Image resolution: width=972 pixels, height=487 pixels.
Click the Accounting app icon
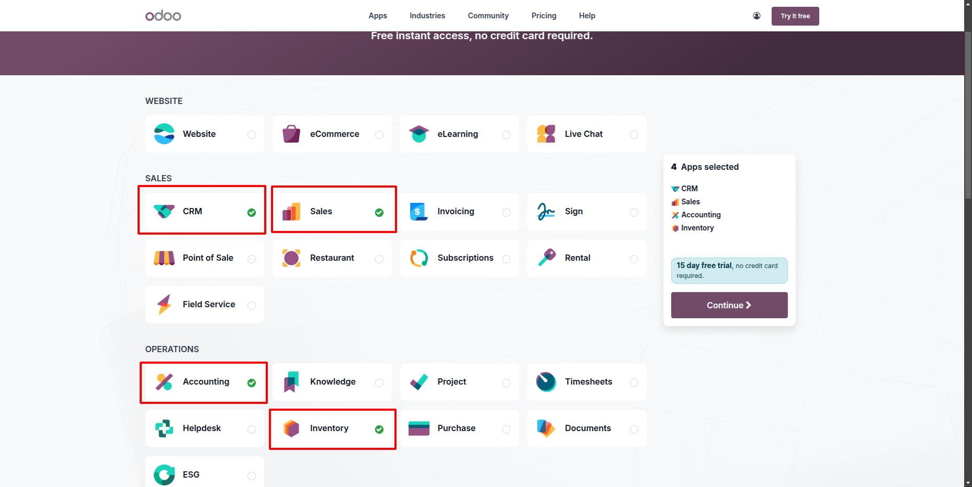[164, 381]
